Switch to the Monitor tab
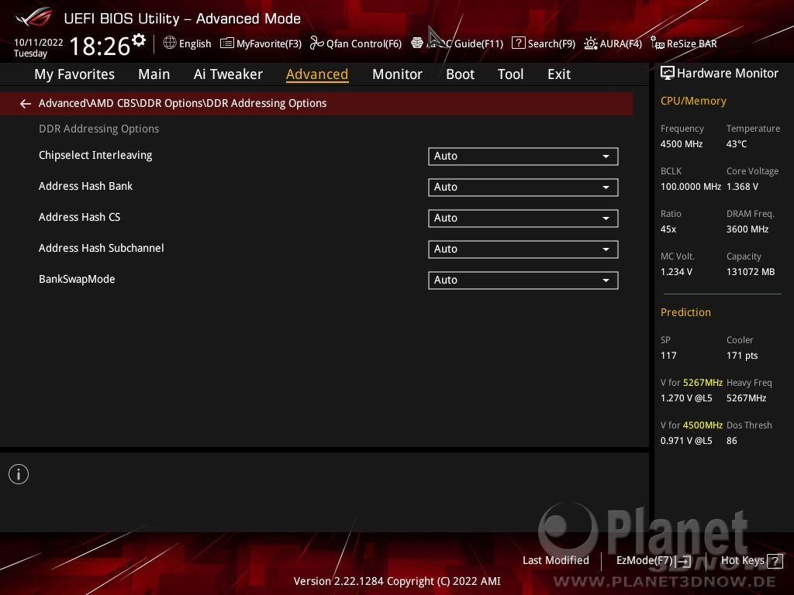Viewport: 794px width, 595px height. click(397, 74)
